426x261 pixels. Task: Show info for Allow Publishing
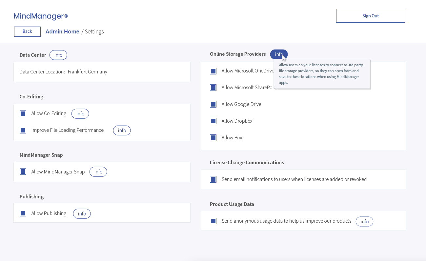(x=82, y=214)
